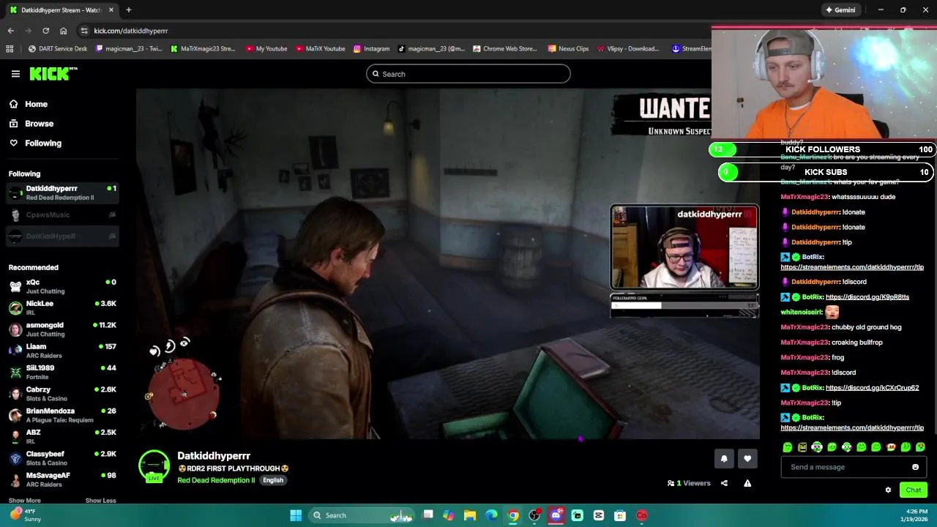Reload the page with browser refresh
Screen dimensions: 937x527
tap(45, 31)
